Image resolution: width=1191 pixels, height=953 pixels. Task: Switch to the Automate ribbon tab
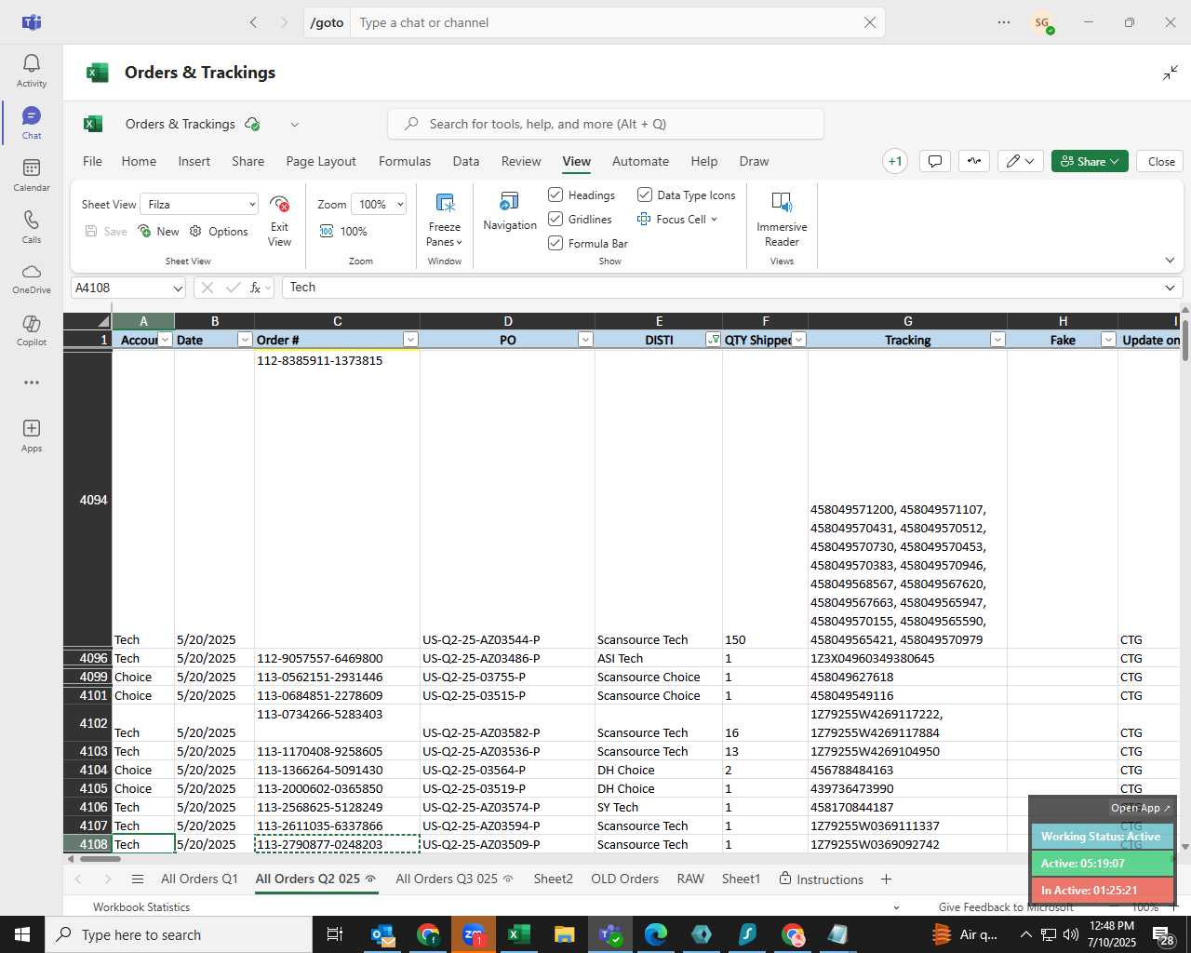640,161
